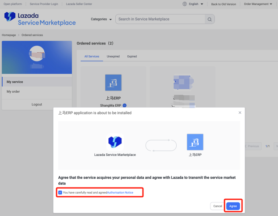Viewport: 278px width, 216px height.
Task: Click the Ordered services (2) heading
Action: (x=95, y=43)
